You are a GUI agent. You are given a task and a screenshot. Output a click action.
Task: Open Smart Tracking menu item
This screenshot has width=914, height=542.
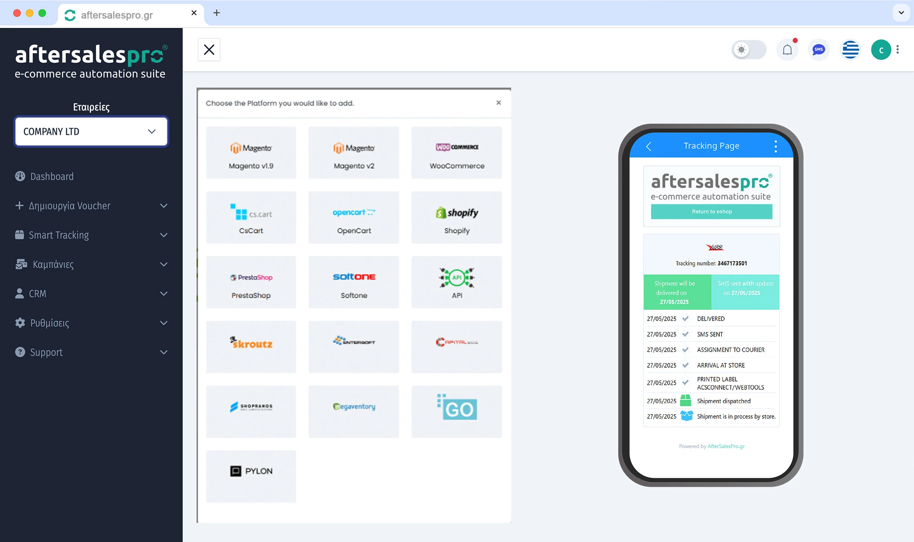coord(91,235)
